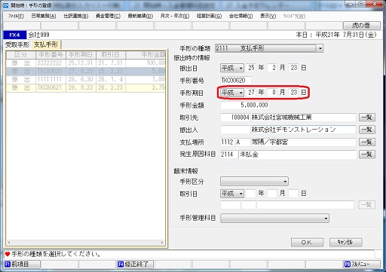Click the 取引日 month field in 顛末情報

(x=272, y=194)
